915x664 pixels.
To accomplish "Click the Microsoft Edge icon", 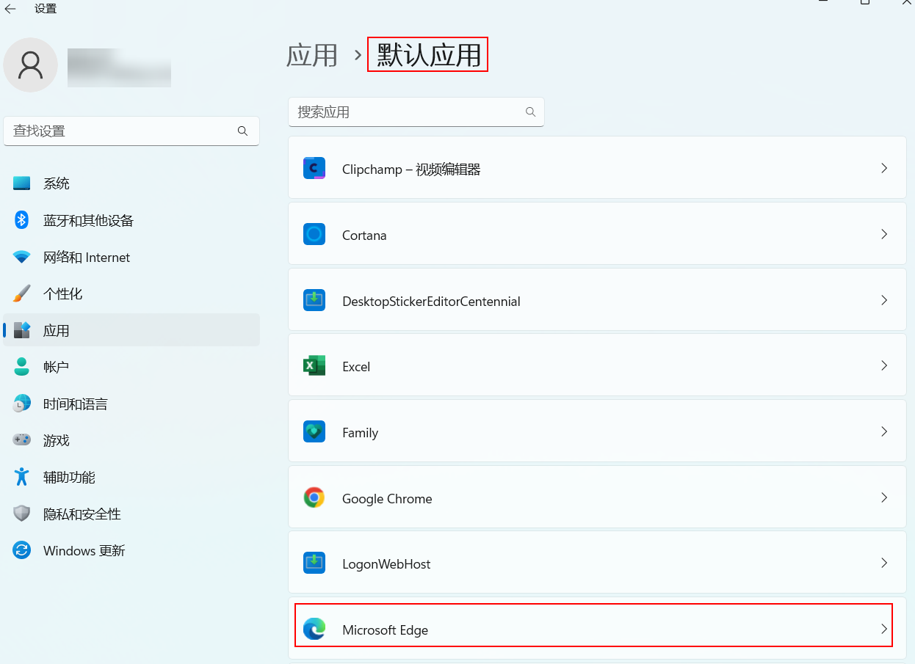I will pyautogui.click(x=314, y=630).
